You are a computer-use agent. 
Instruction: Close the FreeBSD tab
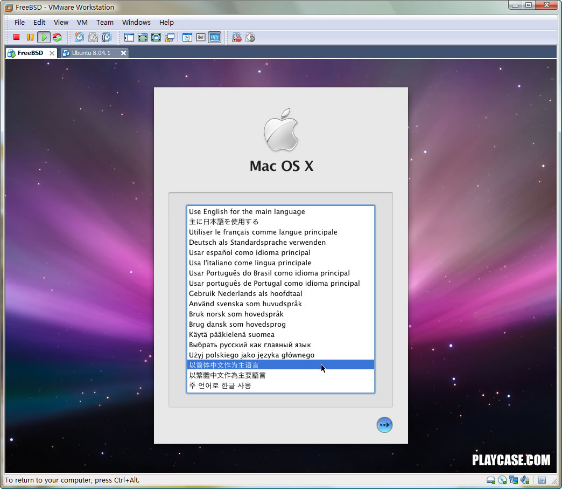(x=52, y=53)
